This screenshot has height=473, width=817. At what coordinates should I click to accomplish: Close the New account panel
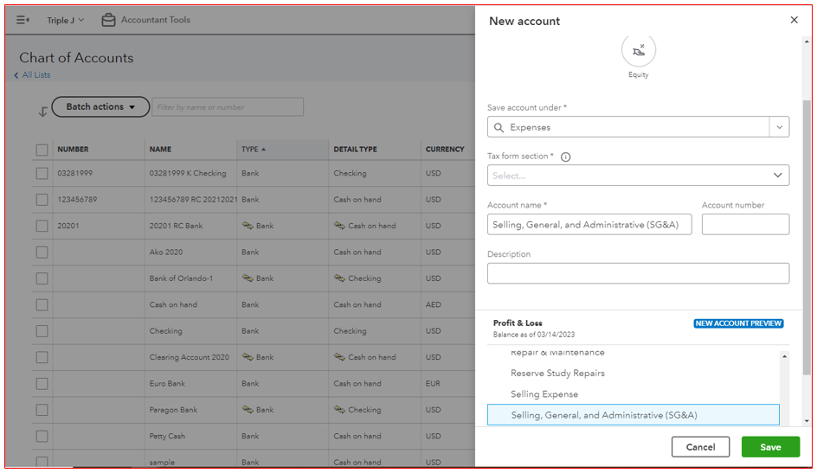pos(794,20)
